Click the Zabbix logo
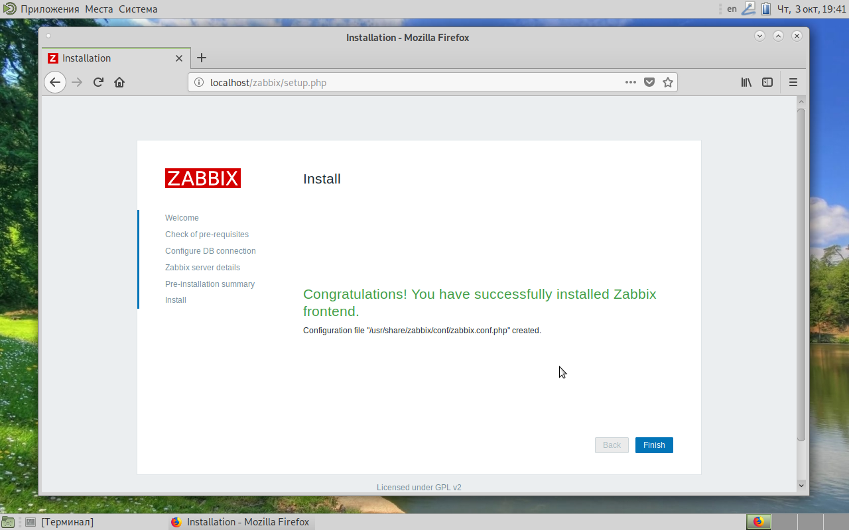 (203, 178)
